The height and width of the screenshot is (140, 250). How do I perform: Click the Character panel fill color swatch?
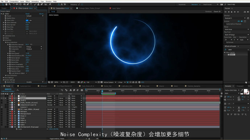(x=246, y=91)
